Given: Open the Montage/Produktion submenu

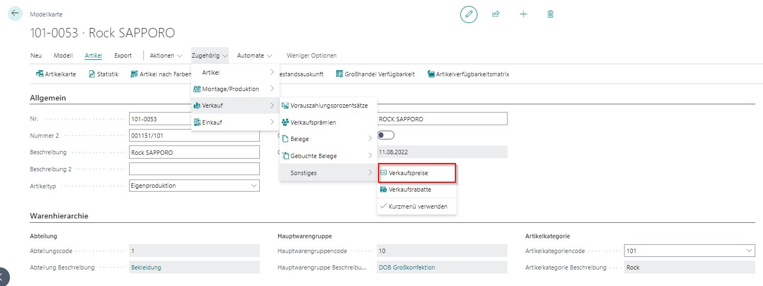Looking at the screenshot, I should [235, 89].
